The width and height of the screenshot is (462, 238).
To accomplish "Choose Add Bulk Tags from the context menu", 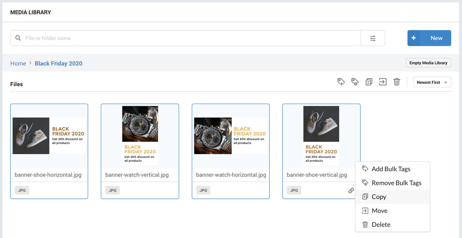I will [x=390, y=169].
